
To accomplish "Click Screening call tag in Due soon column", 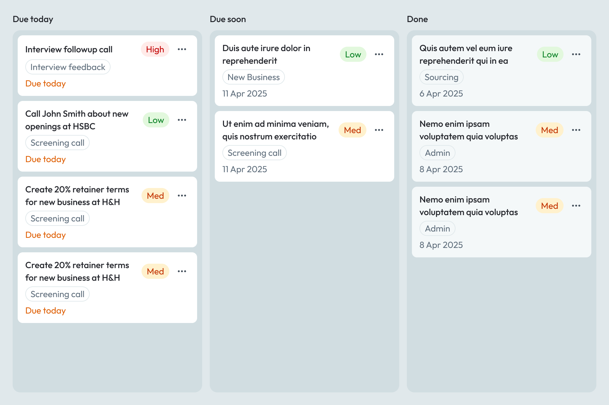I will pyautogui.click(x=254, y=153).
